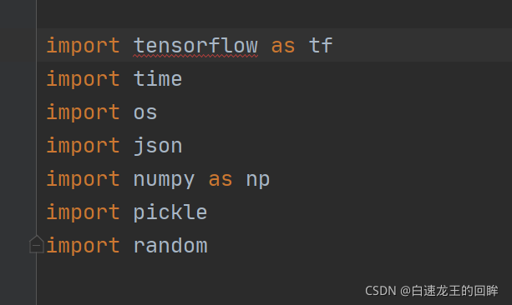Image resolution: width=512 pixels, height=305 pixels.
Task: Click the CSDN author watermark text
Action: [431, 291]
